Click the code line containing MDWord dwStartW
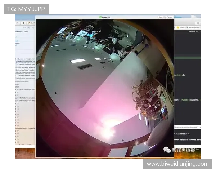Viewport: 216px width, 173px height. (x=188, y=100)
